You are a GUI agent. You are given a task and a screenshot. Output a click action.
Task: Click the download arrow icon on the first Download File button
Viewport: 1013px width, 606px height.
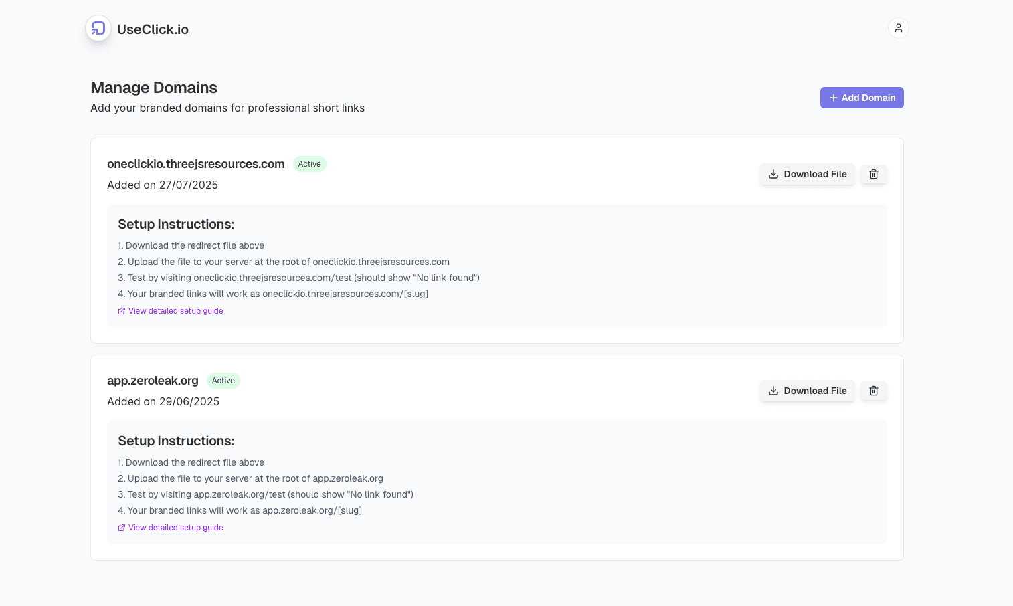tap(773, 174)
